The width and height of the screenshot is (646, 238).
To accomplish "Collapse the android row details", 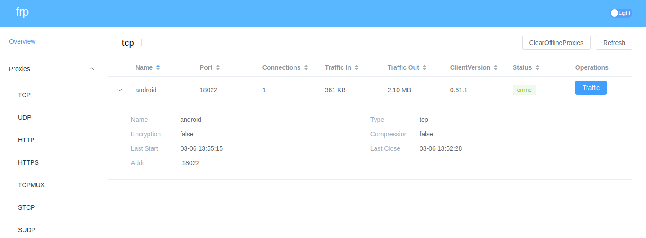I will [x=120, y=90].
